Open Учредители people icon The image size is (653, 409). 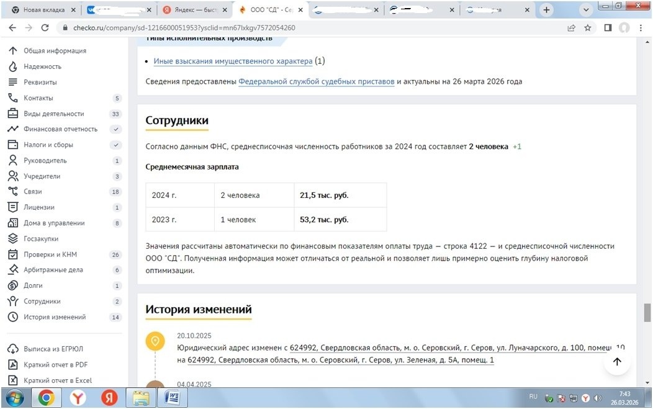coord(13,176)
